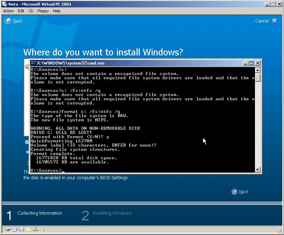Image resolution: width=284 pixels, height=235 pixels.
Task: Click 'QuickFormatting 16378M' text
Action: point(61,141)
